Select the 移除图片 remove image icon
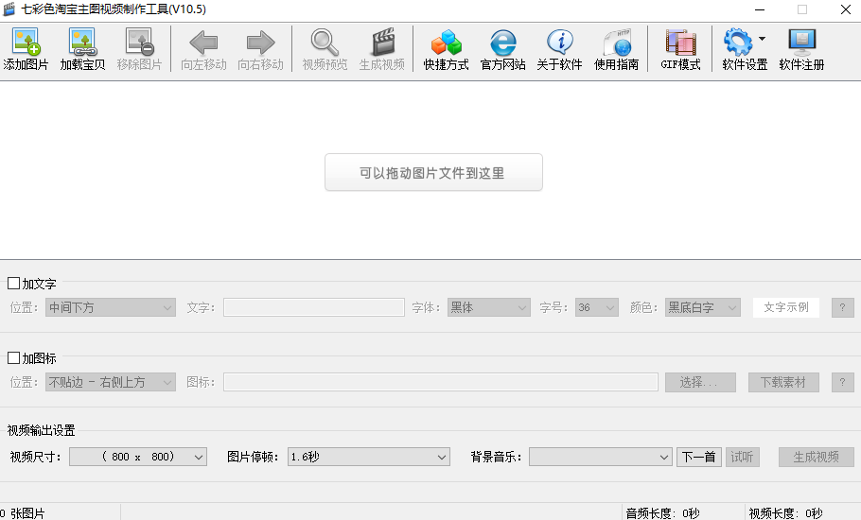The height and width of the screenshot is (520, 861). (x=139, y=43)
